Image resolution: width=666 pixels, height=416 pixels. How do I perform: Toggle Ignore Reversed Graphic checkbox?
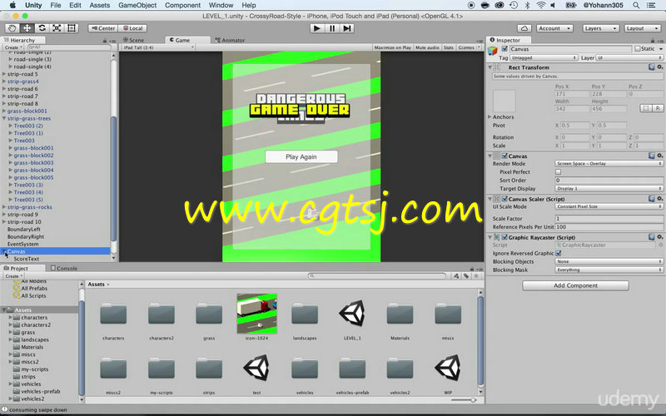558,253
